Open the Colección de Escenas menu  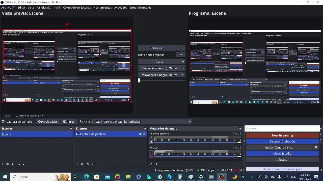point(77,8)
